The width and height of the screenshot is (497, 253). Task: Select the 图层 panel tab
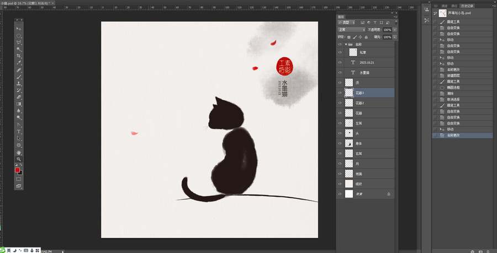point(341,17)
